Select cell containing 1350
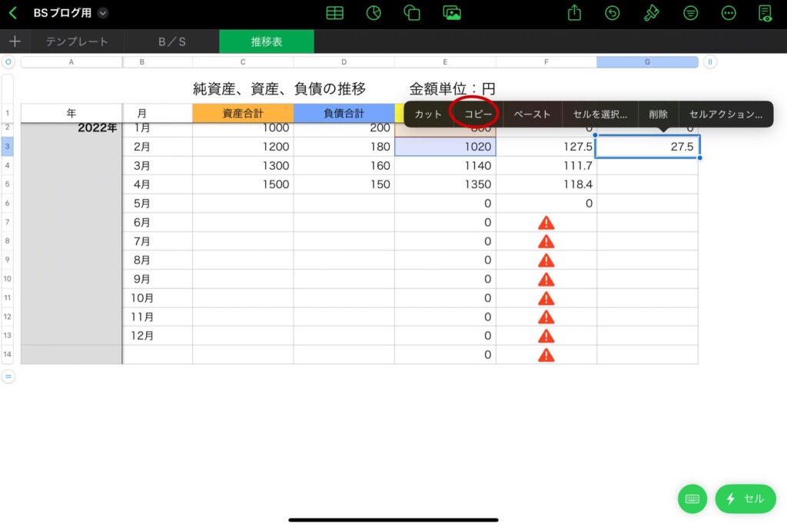Image resolution: width=787 pixels, height=527 pixels. 445,184
